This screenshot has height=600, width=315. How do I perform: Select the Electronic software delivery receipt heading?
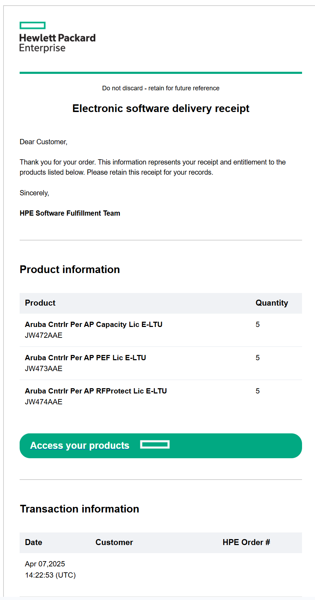pyautogui.click(x=161, y=109)
